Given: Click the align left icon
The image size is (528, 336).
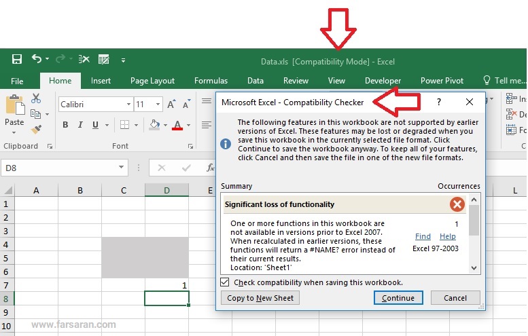Looking at the screenshot, I should 207,125.
